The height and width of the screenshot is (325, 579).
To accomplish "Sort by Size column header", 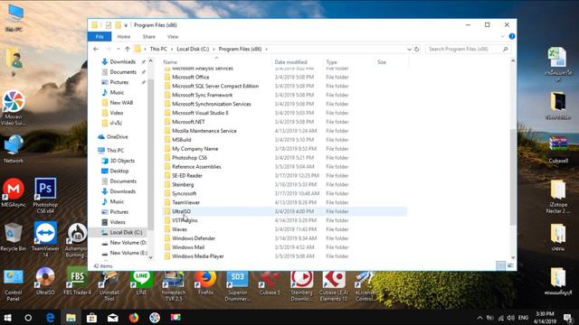I will (392, 62).
